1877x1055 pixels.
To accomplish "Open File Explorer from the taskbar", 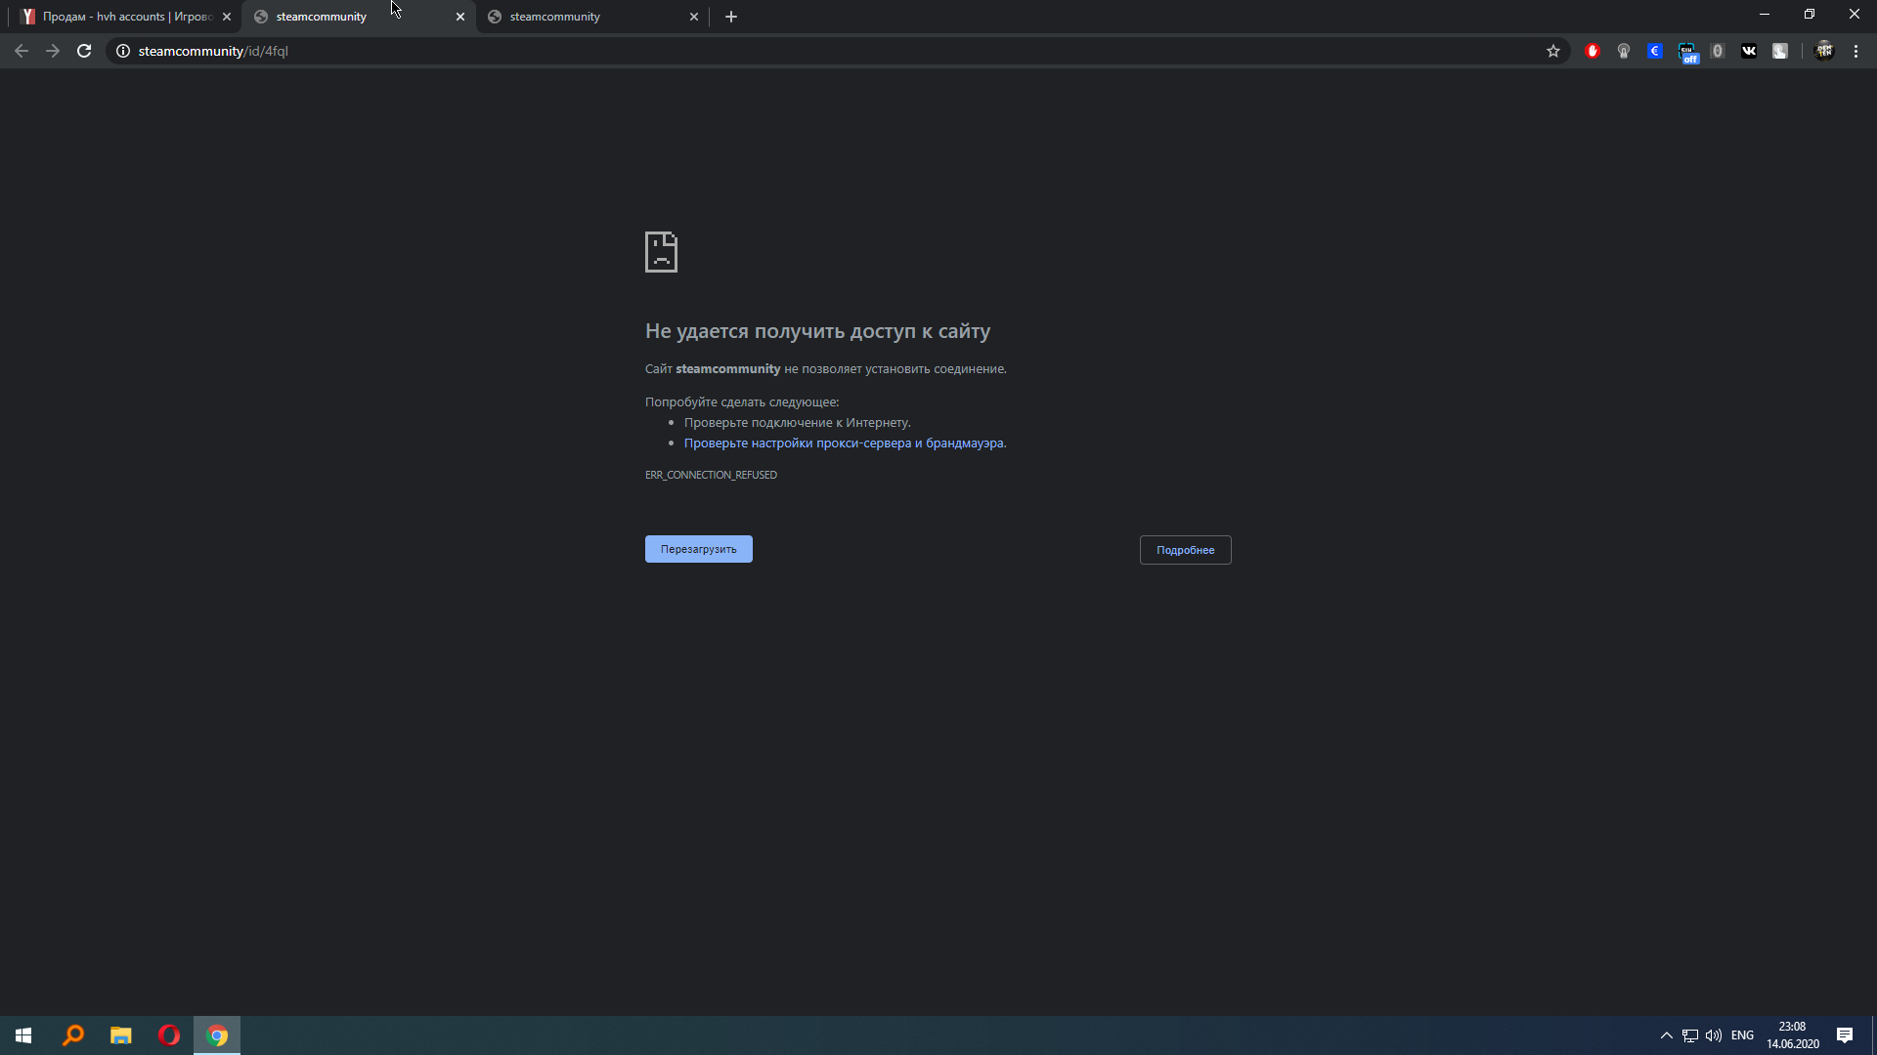I will (121, 1035).
